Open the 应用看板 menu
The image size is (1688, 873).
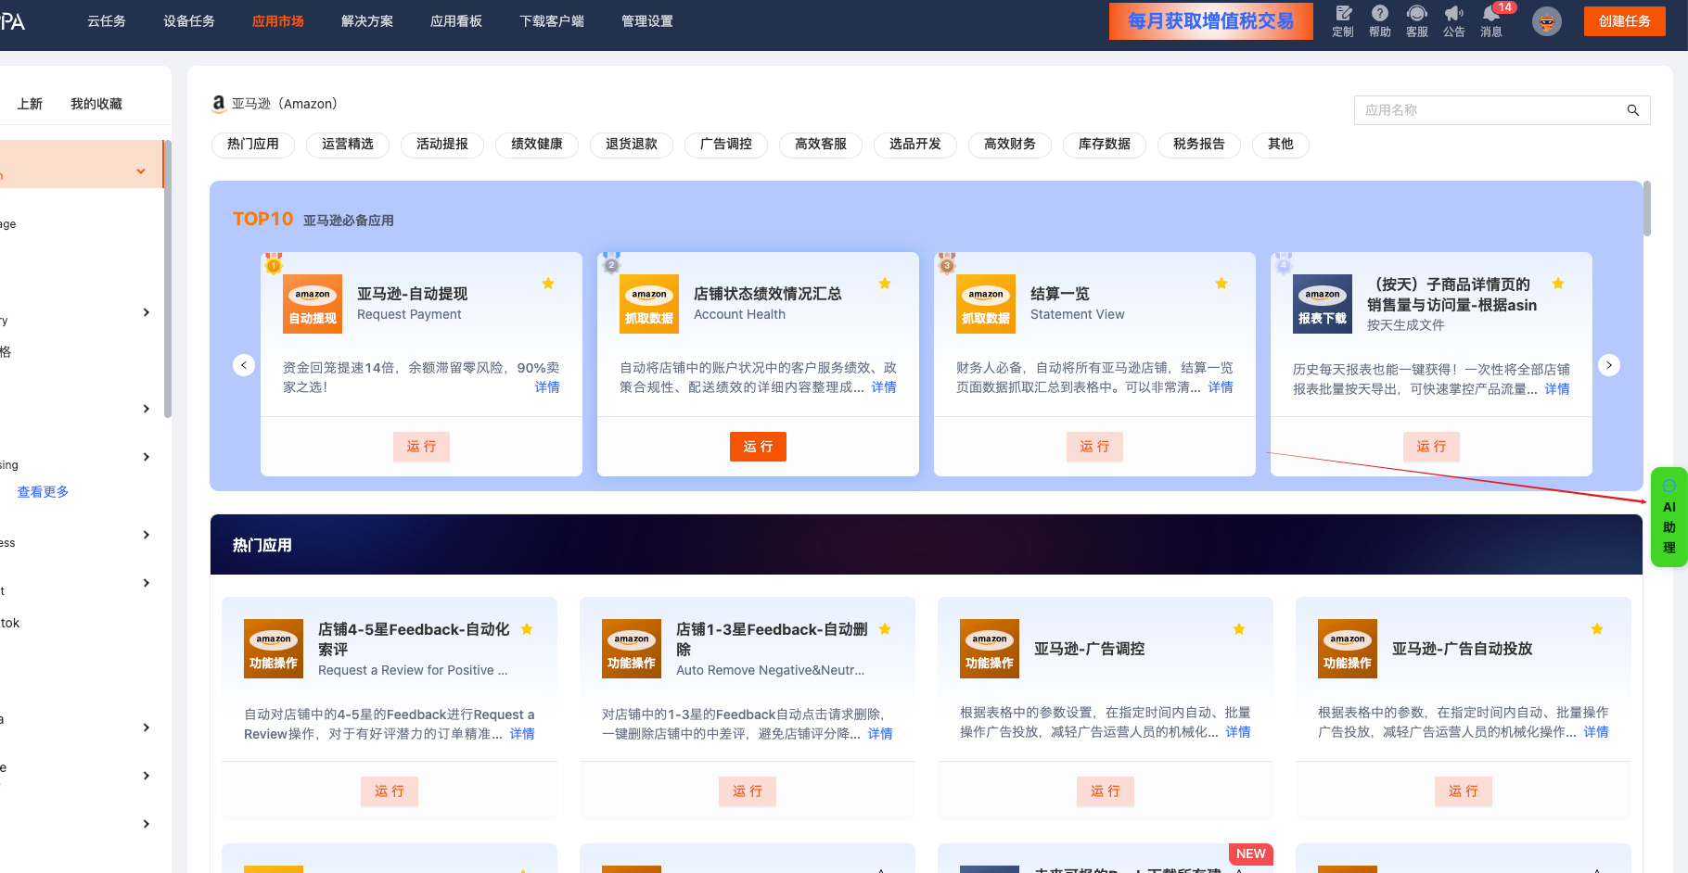(x=456, y=21)
